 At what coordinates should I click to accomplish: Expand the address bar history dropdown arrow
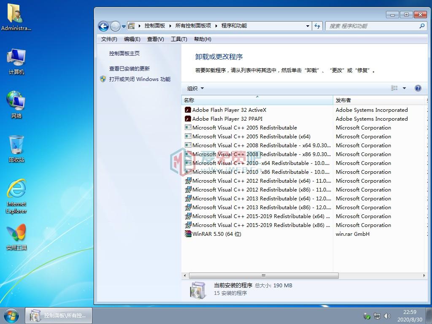click(308, 26)
